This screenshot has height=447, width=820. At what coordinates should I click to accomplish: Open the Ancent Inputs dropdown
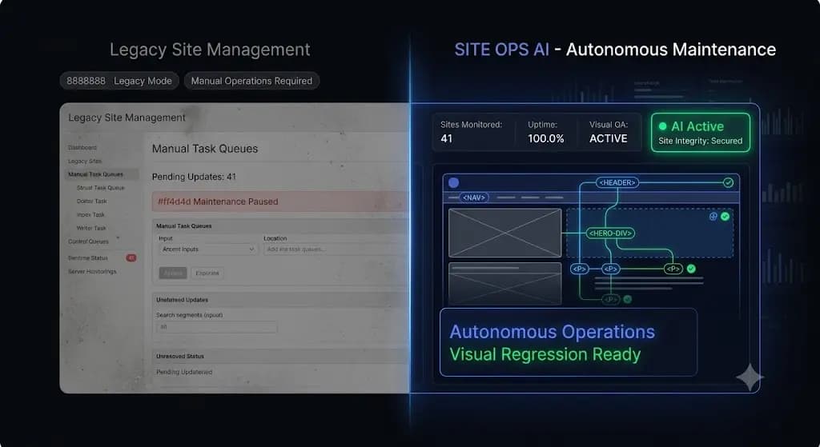coord(207,249)
